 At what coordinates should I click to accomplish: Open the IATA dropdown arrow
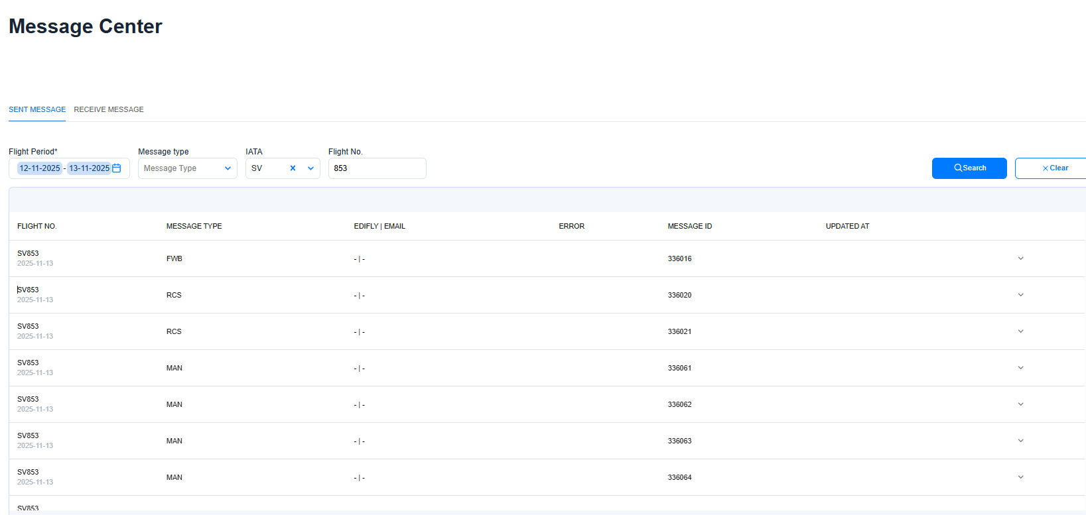click(310, 168)
